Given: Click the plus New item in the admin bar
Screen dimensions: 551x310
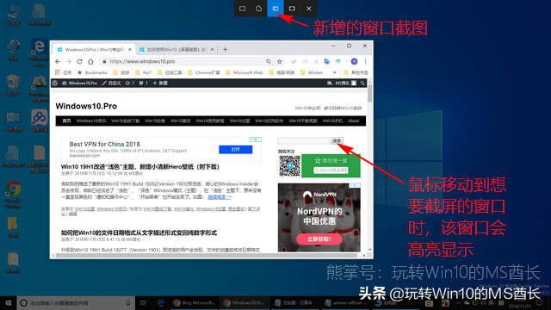Looking at the screenshot, I should point(160,84).
